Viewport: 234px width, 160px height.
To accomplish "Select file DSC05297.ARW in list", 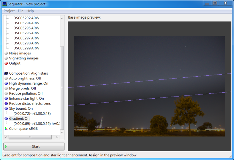I will 27,38.
